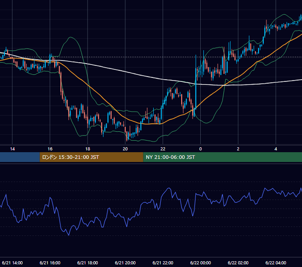Viewport: 302px width, 267px height.
Task: Click the 18 hour axis label
Action: pos(87,149)
